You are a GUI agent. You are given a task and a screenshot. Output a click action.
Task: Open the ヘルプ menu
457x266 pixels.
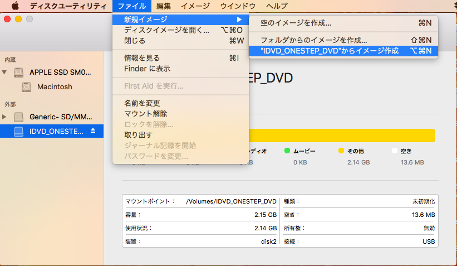pyautogui.click(x=277, y=6)
